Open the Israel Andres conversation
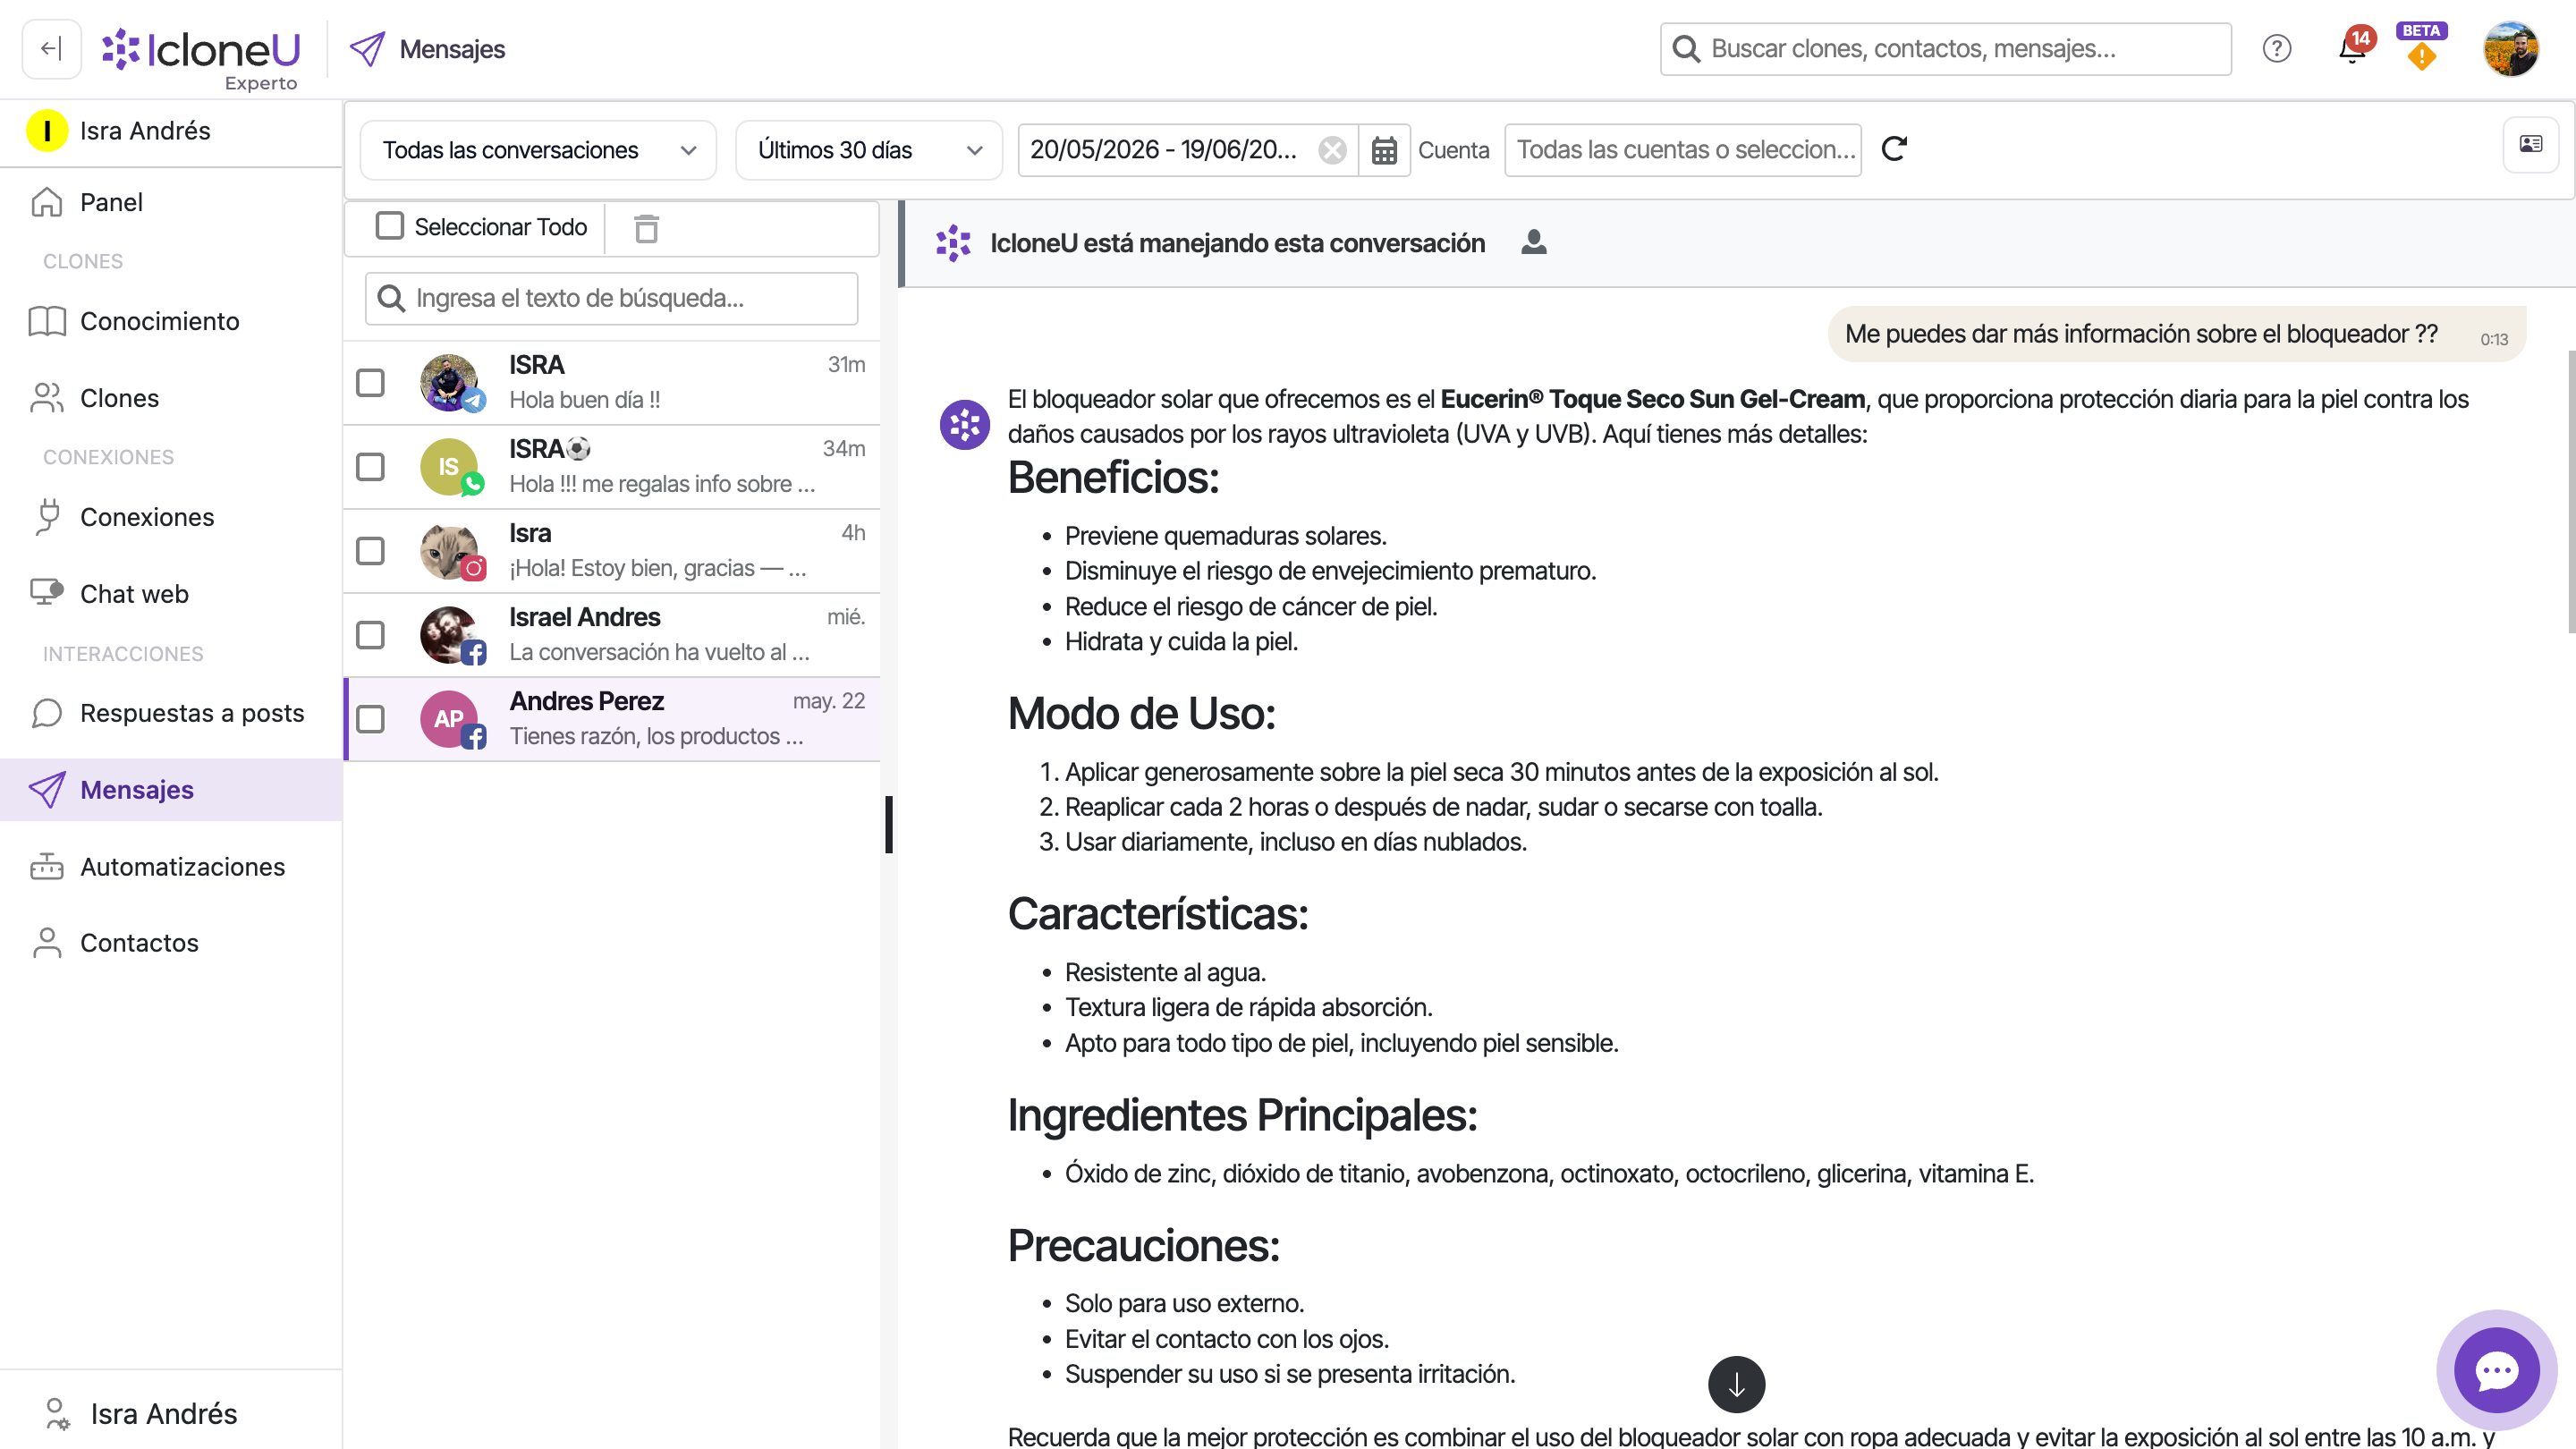 point(612,635)
